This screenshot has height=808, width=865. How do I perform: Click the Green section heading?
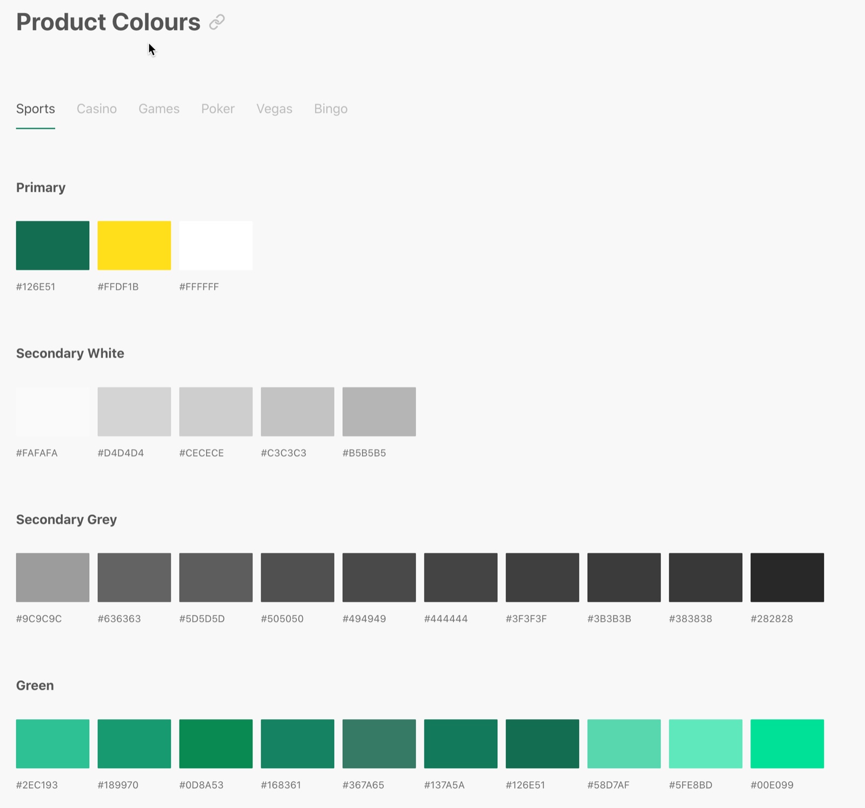pyautogui.click(x=35, y=686)
